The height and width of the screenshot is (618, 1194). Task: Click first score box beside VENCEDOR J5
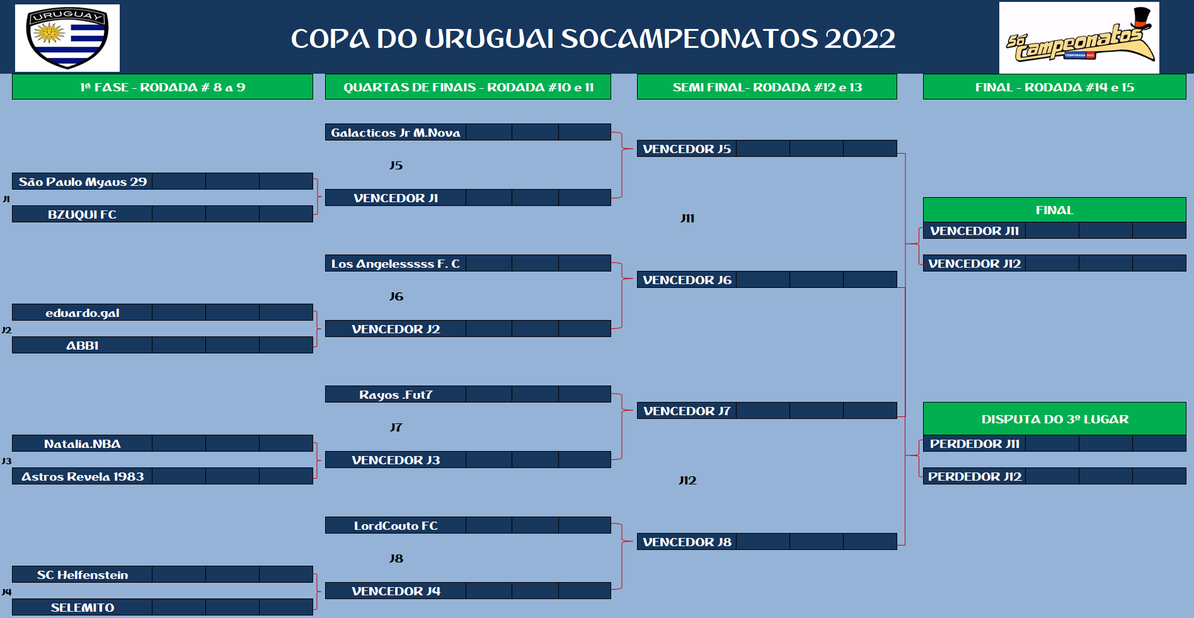762,149
